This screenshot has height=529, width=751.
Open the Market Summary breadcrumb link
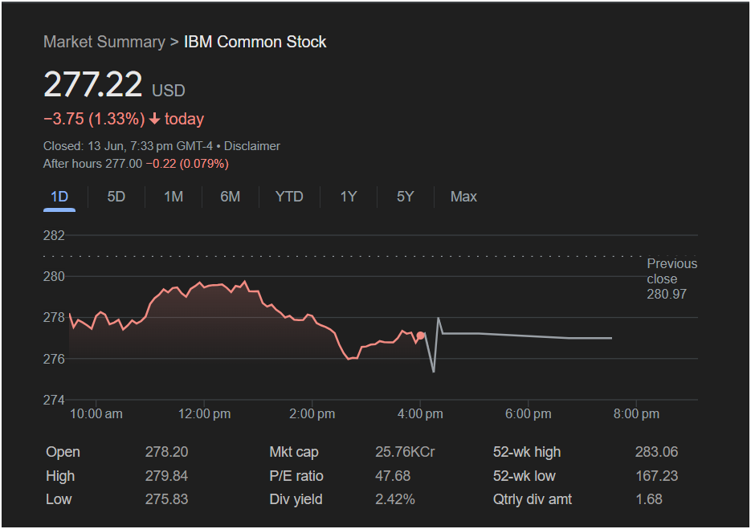pyautogui.click(x=104, y=42)
